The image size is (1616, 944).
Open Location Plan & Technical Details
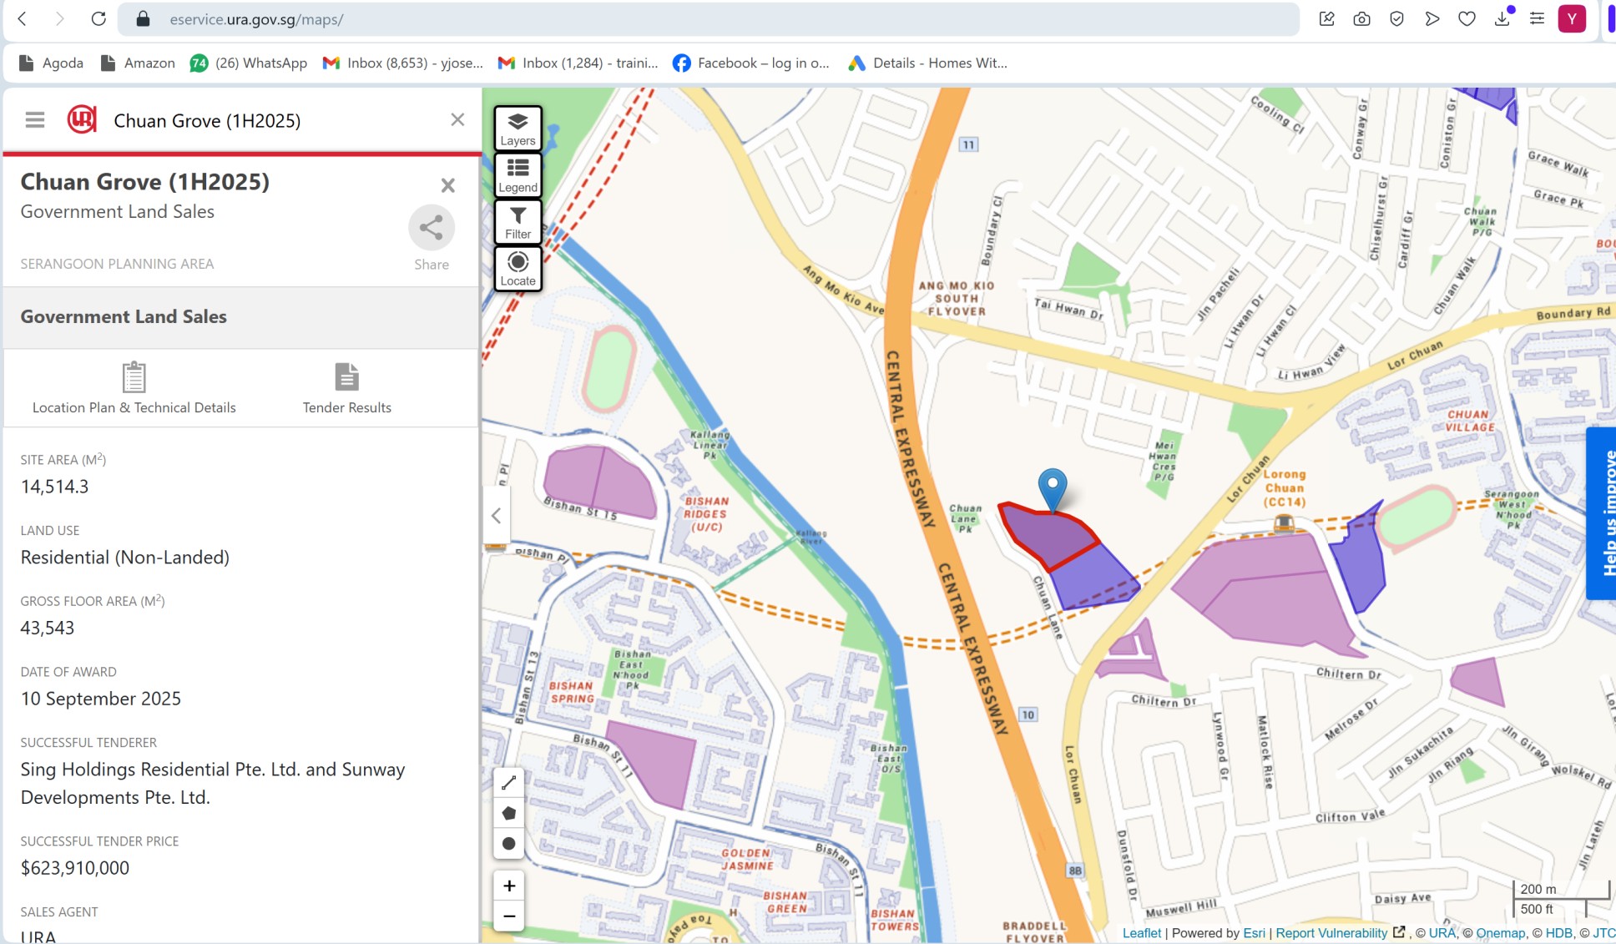click(134, 388)
